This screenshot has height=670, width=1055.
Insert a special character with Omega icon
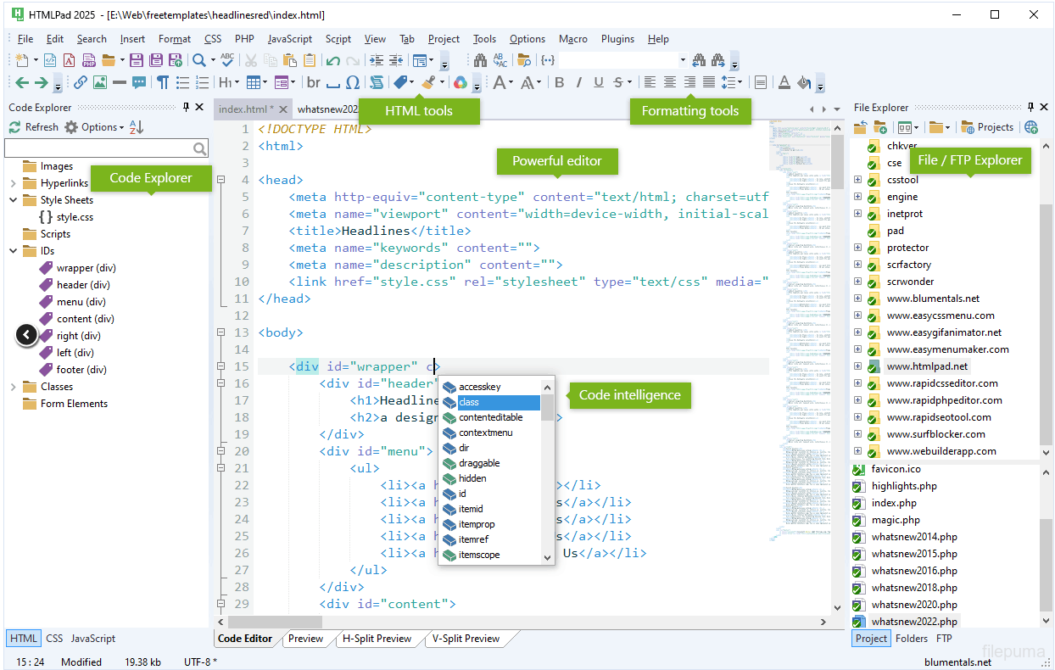352,82
